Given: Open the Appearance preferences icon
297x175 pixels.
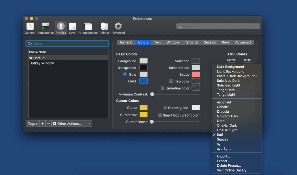Looking at the screenshot, I should pyautogui.click(x=45, y=28).
